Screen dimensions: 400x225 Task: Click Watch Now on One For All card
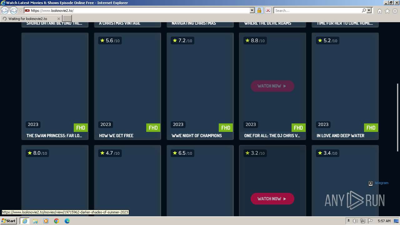tap(272, 86)
